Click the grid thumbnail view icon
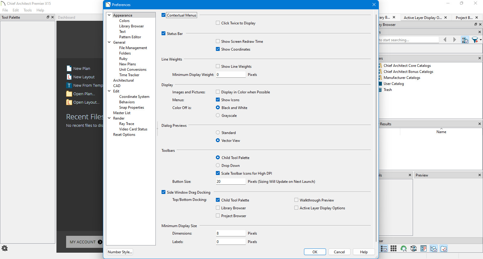This screenshot has height=259, width=483. pos(393,248)
